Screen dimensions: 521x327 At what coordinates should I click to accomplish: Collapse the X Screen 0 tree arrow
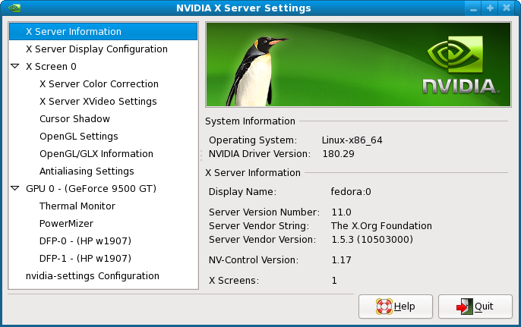click(15, 66)
